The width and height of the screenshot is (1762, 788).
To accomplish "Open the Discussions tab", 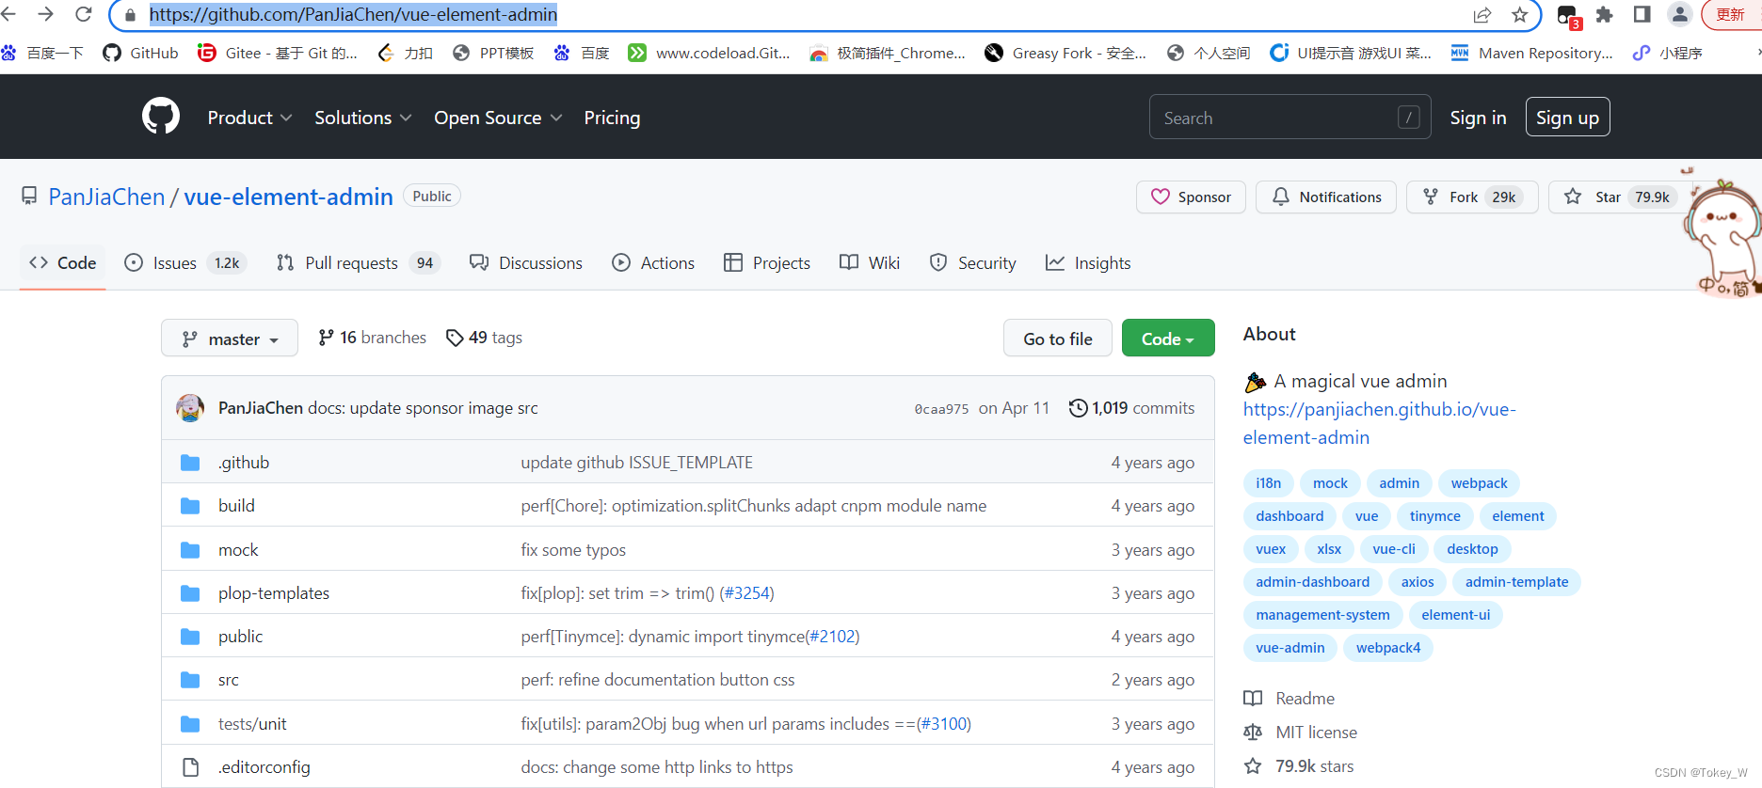I will pos(526,263).
